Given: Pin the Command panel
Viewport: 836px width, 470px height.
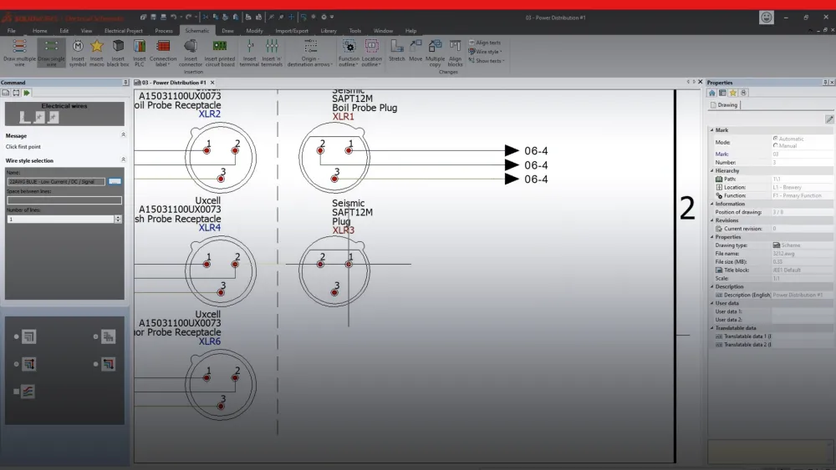Looking at the screenshot, I should [125, 83].
